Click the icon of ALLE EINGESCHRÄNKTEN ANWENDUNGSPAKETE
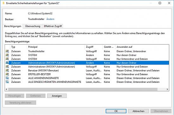The height and width of the screenshot is (115, 174). coord(7,82)
